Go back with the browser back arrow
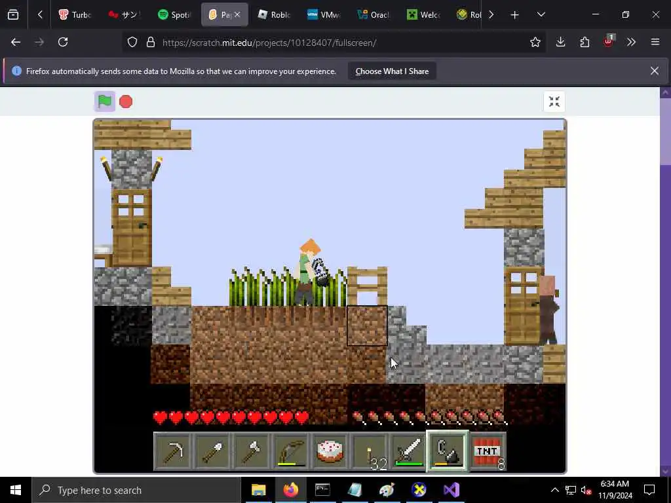This screenshot has width=671, height=503. point(16,42)
